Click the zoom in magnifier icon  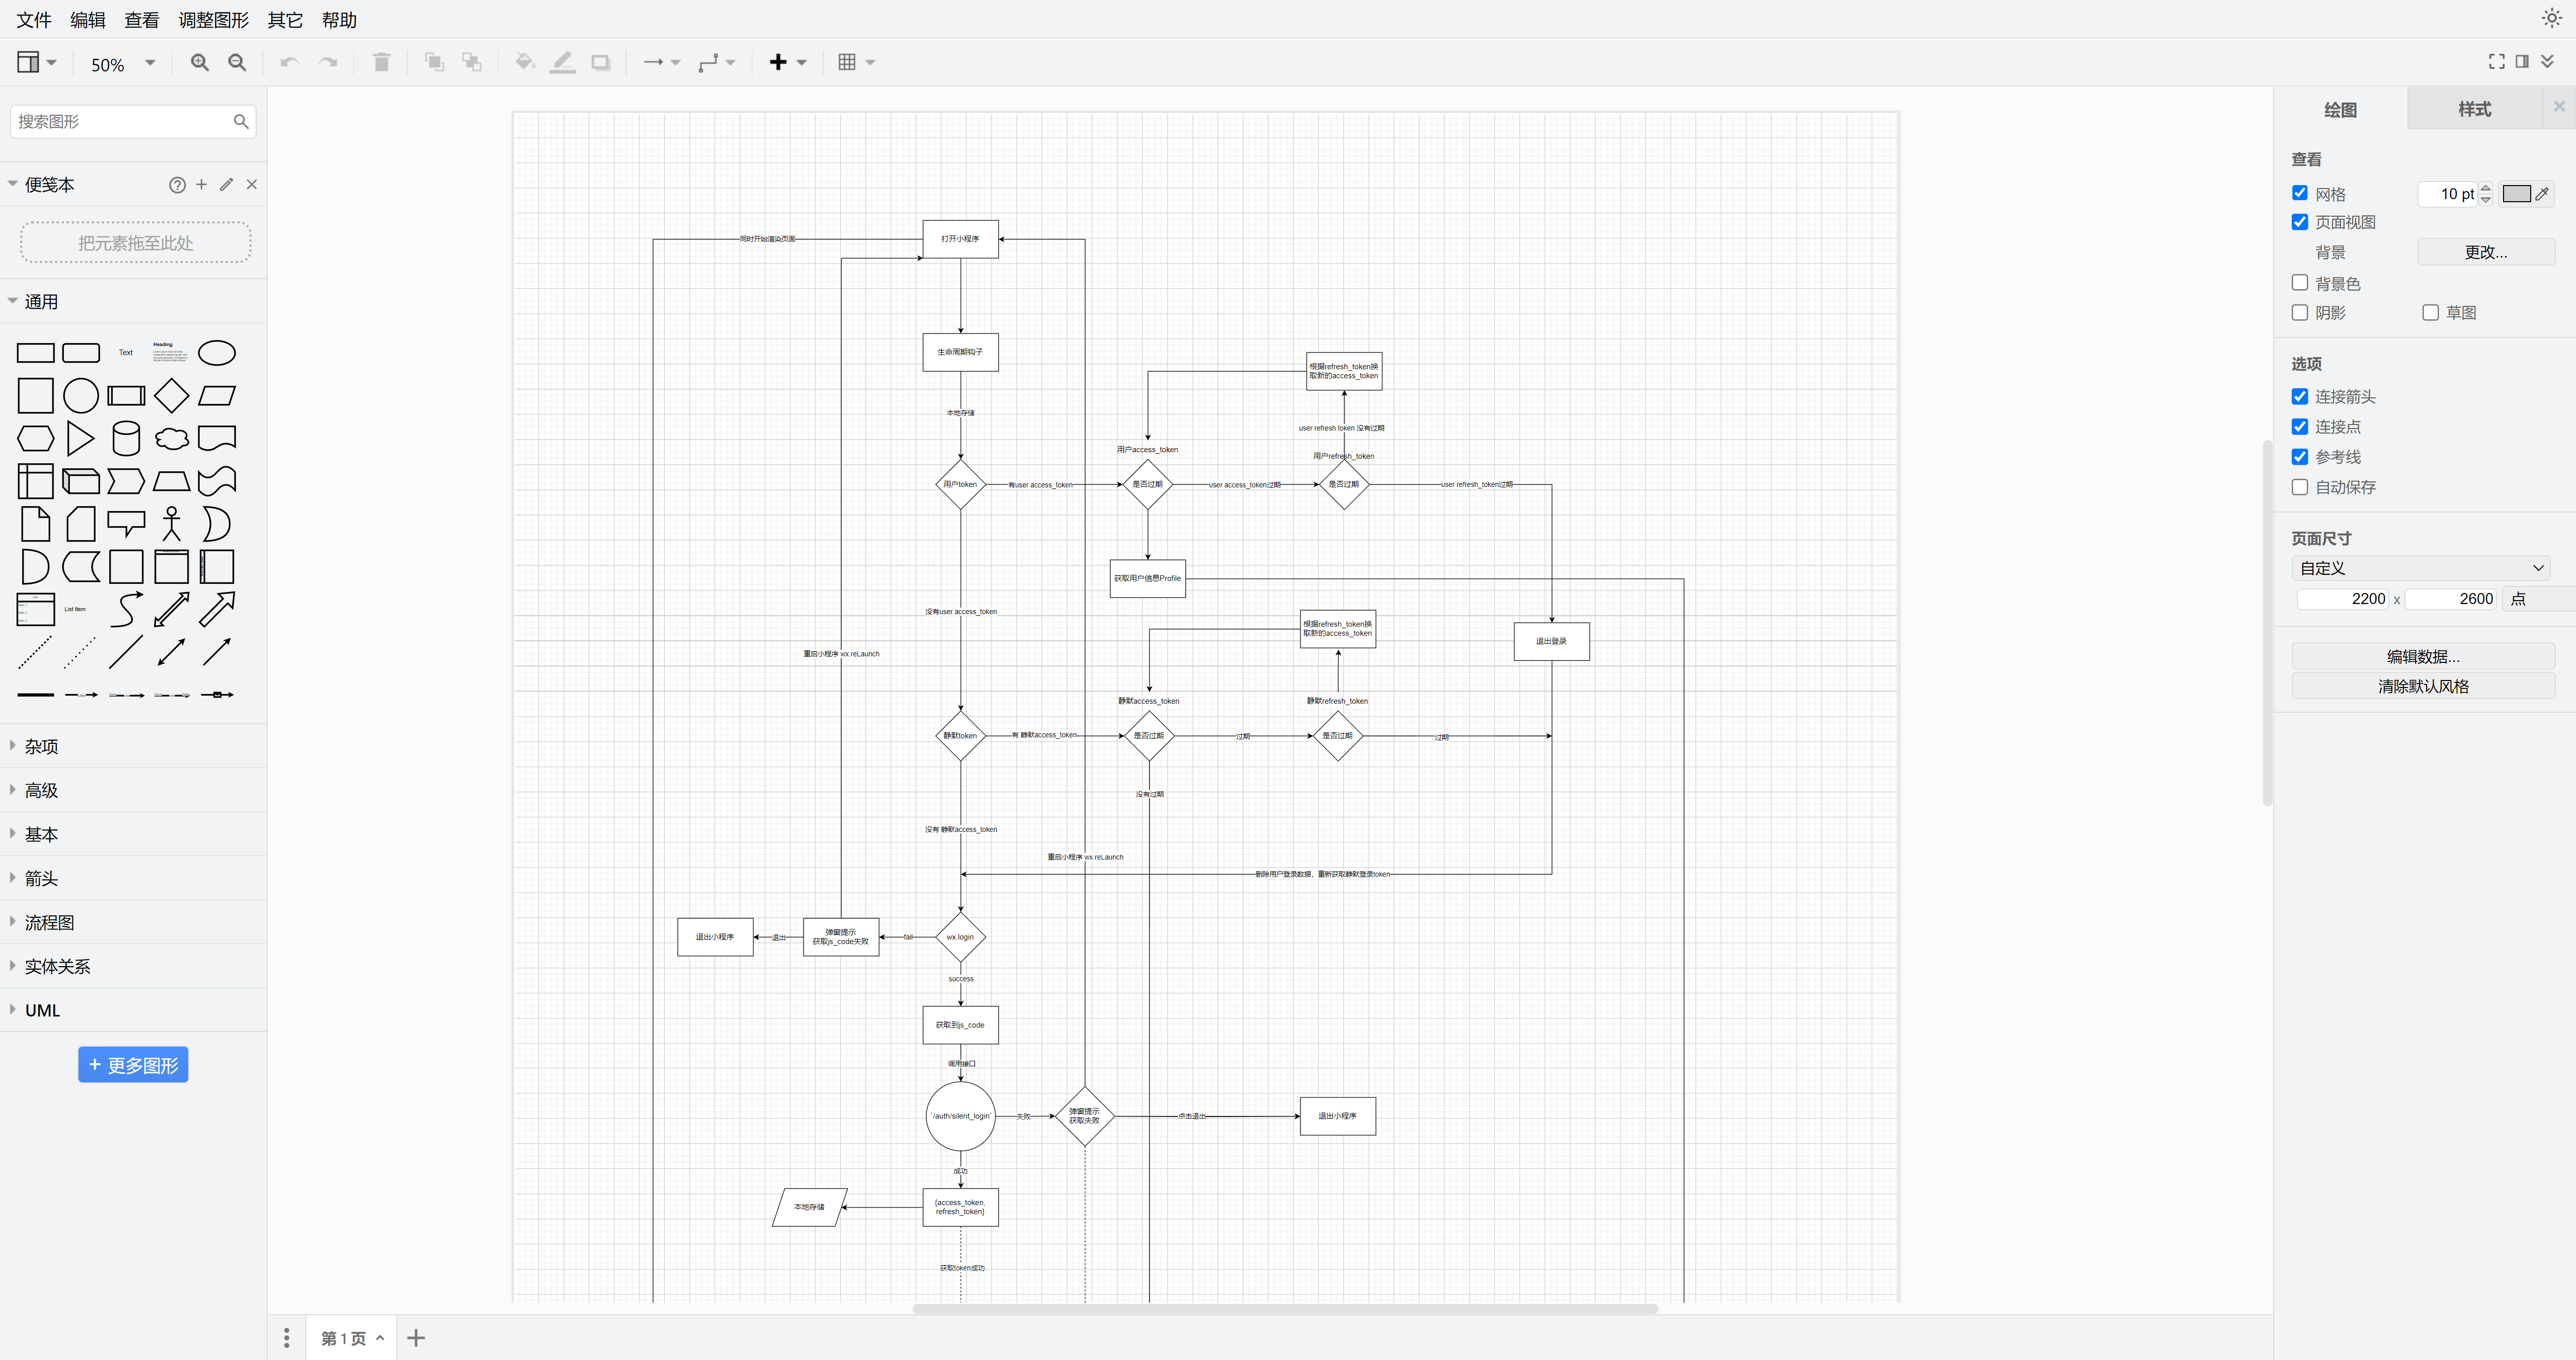200,62
